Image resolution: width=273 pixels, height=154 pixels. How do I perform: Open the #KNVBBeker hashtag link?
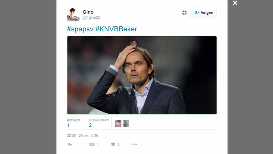pos(116,29)
